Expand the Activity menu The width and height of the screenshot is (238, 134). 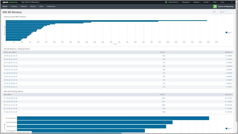pos(206,2)
